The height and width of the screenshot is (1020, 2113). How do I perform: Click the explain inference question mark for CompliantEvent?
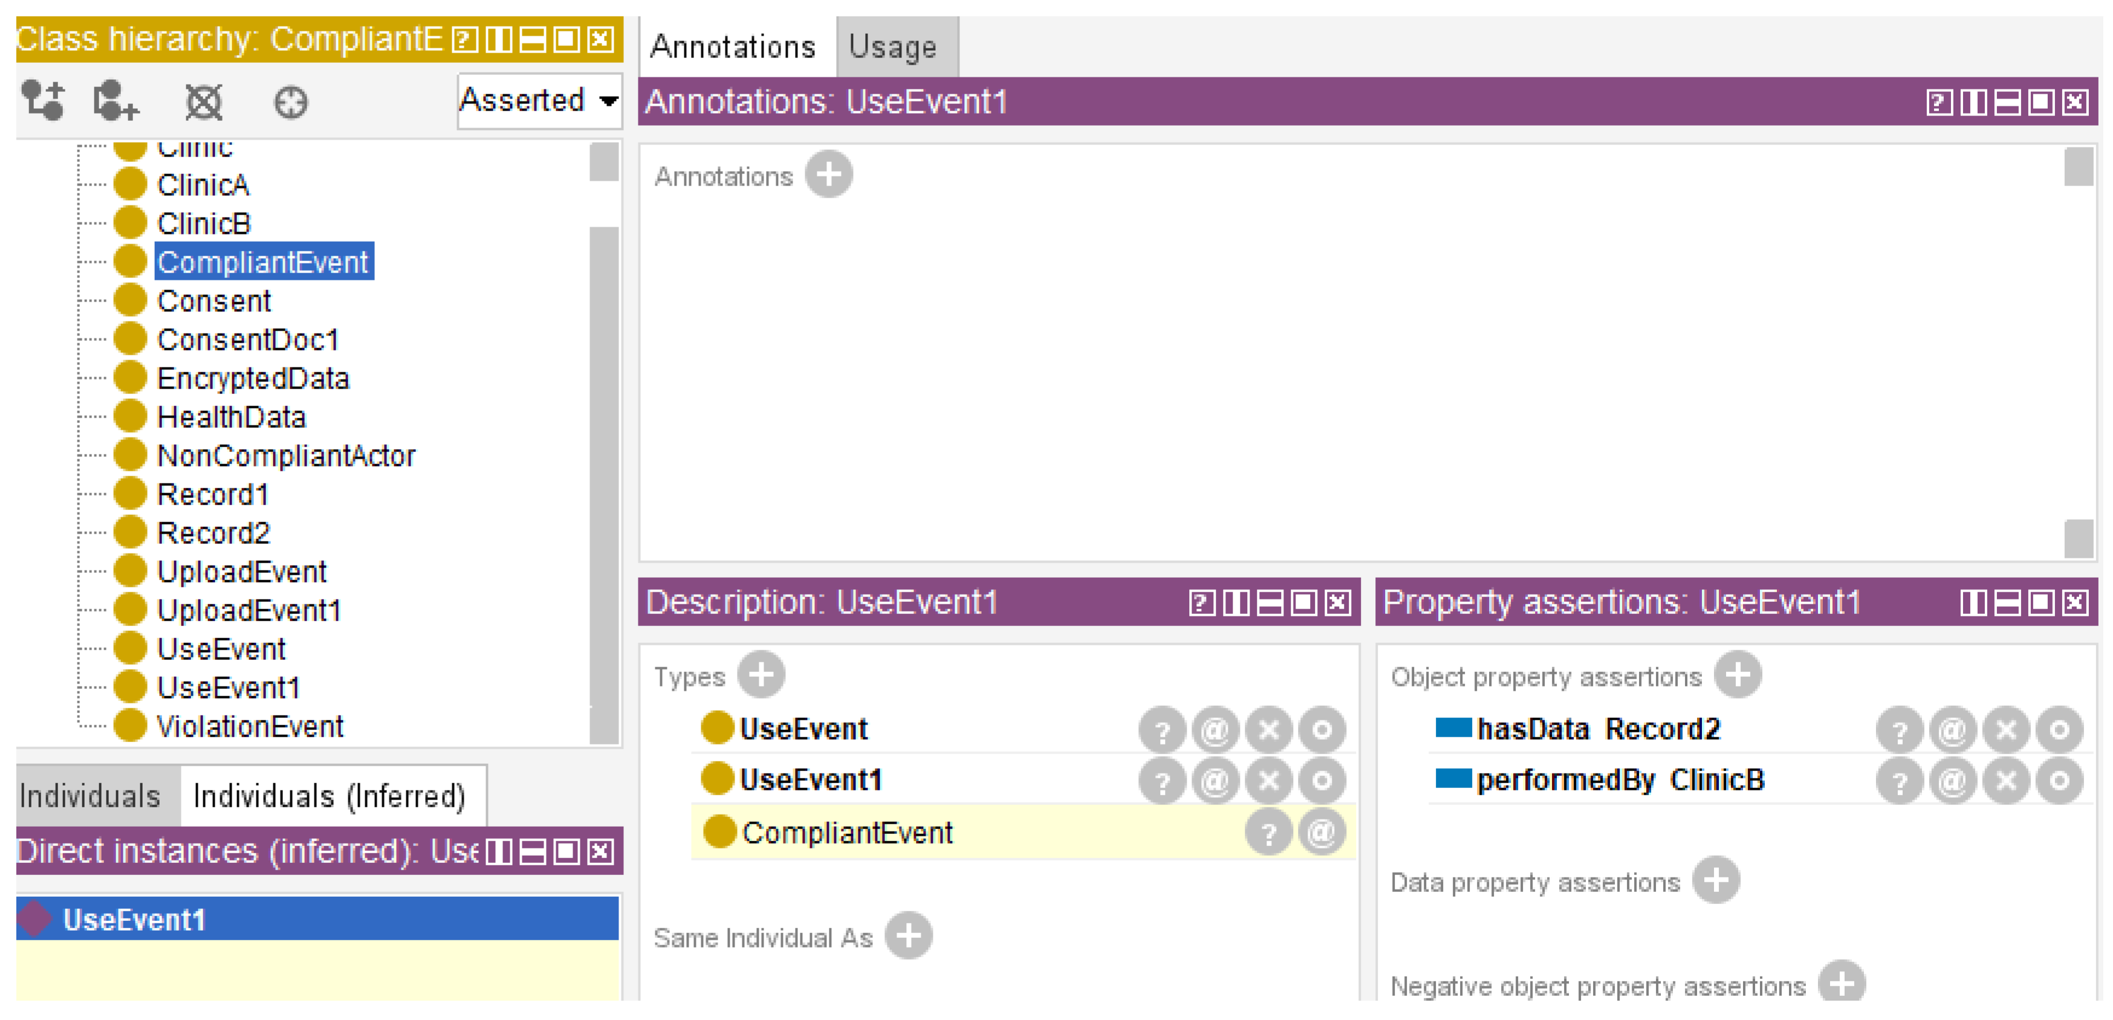click(x=1268, y=832)
